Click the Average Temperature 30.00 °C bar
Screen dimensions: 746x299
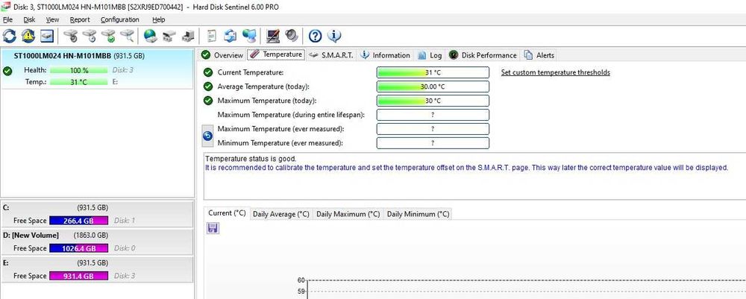(433, 86)
